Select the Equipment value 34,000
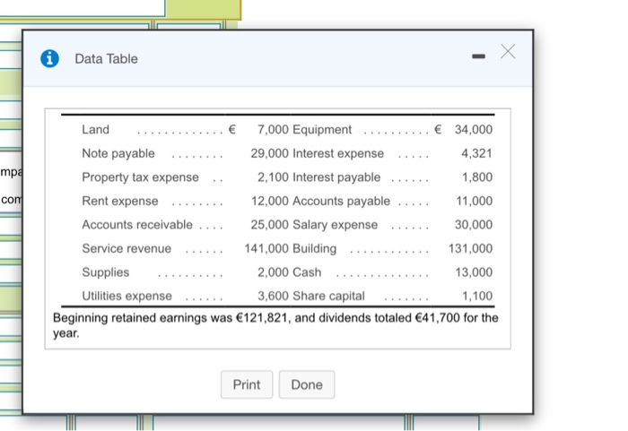Screen dimensions: 628x431 coord(474,130)
